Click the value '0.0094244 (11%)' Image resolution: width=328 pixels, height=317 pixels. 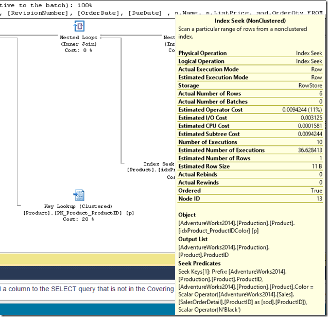(x=302, y=110)
